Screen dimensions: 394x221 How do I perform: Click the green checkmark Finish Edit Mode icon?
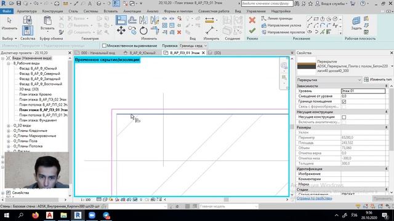252,31
